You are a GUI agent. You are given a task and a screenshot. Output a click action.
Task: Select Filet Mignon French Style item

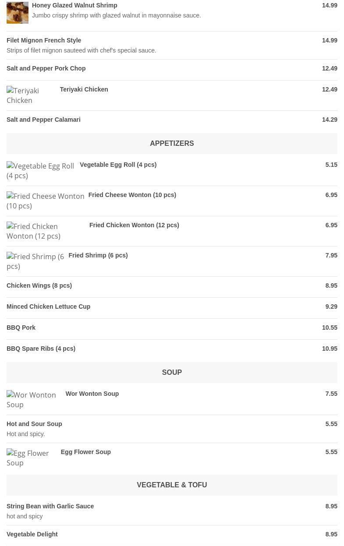[x=44, y=40]
